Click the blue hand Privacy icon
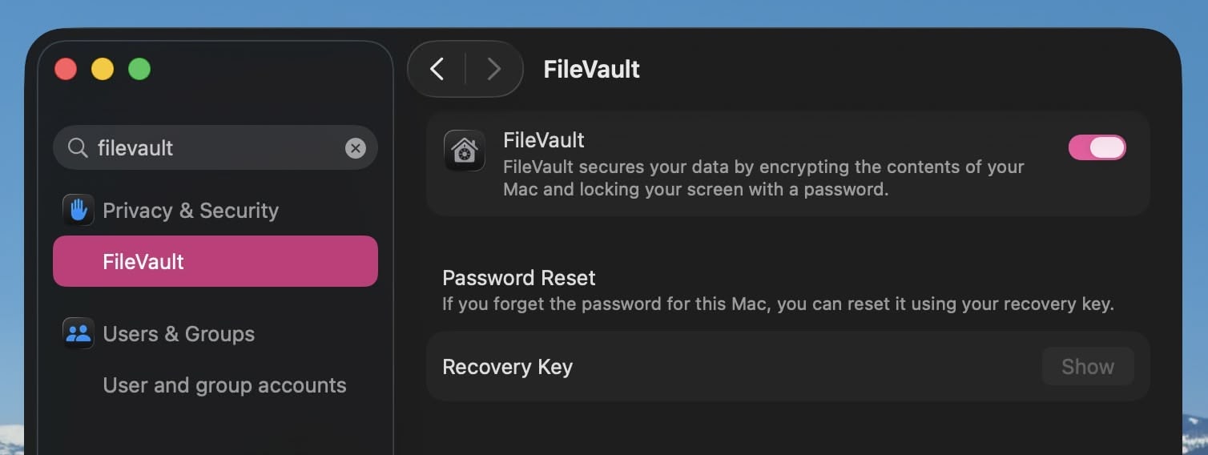 pos(79,211)
